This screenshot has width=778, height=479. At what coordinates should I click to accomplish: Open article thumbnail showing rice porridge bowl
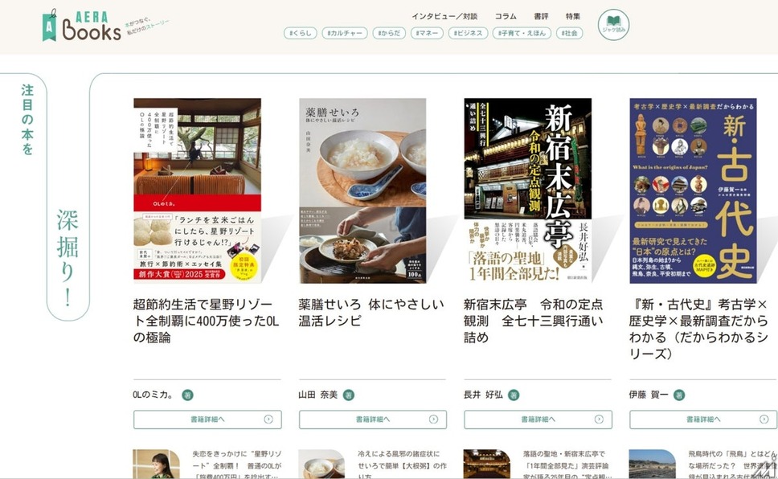pyautogui.click(x=321, y=464)
